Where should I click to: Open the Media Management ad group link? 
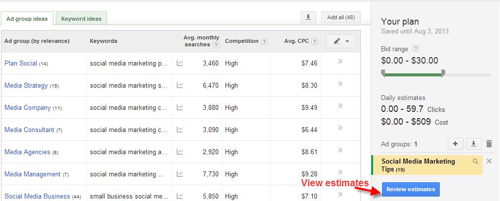(33, 174)
